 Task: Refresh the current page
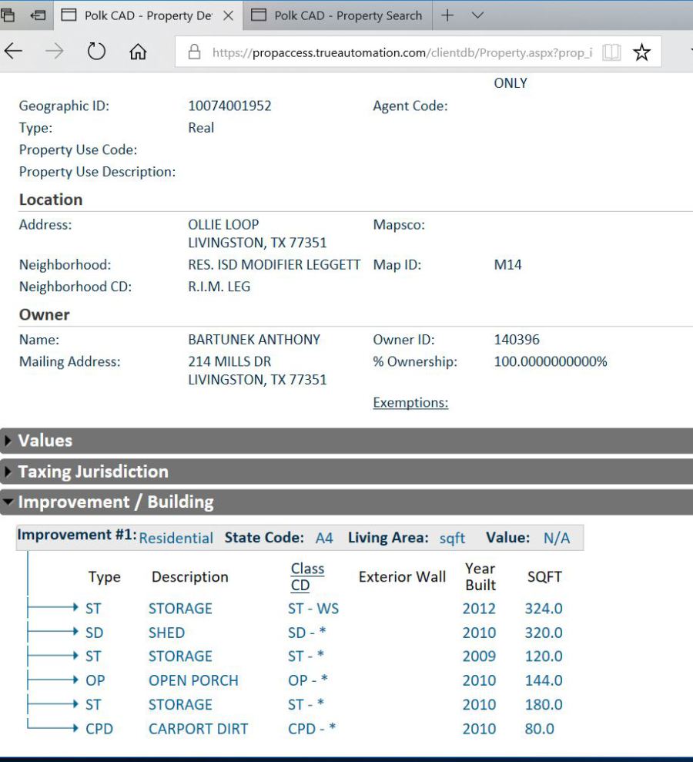pos(96,52)
